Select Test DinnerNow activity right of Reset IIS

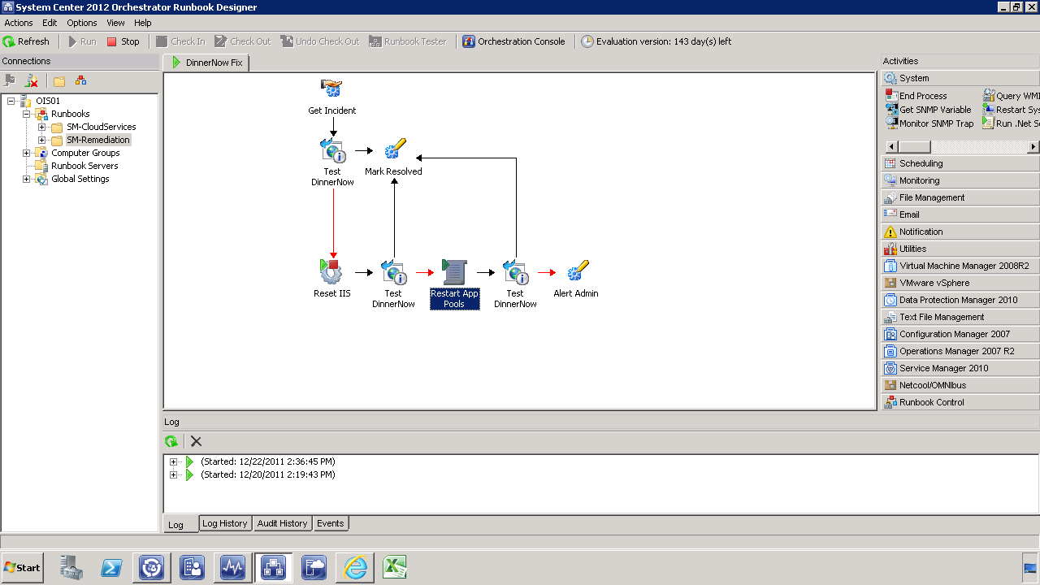coord(393,284)
